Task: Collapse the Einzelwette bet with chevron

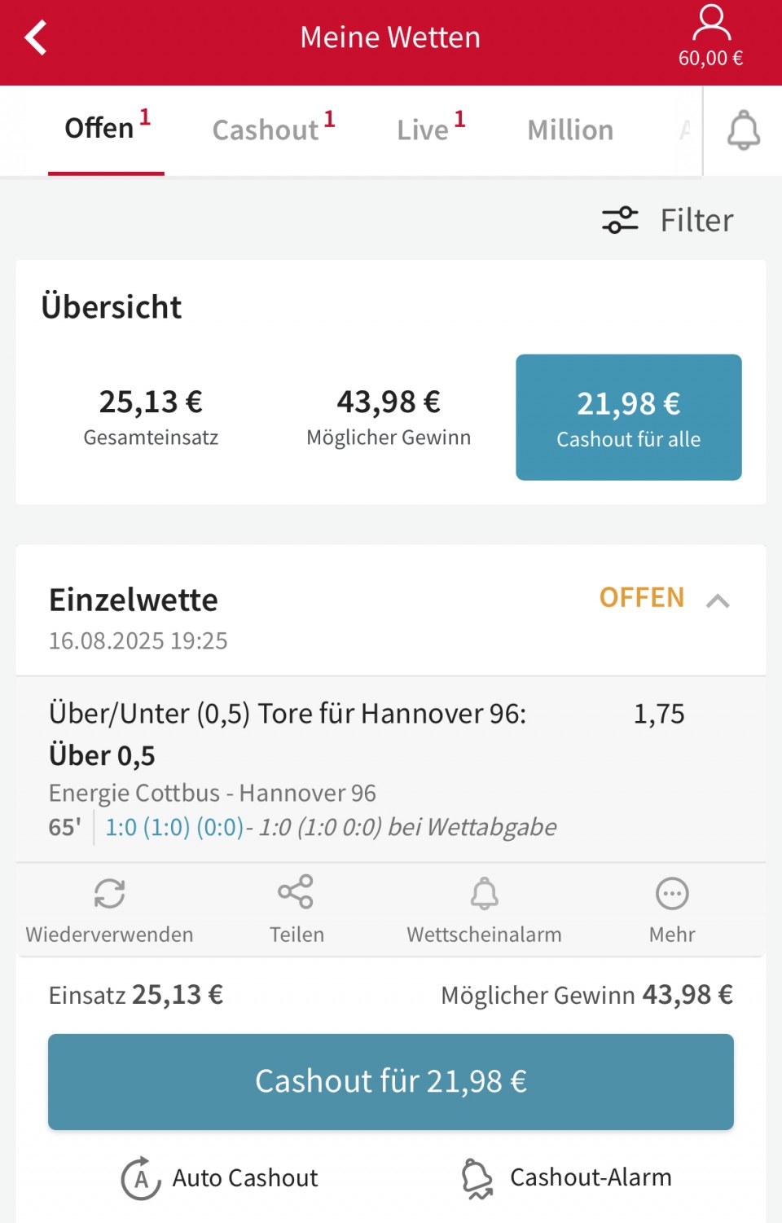Action: coord(718,601)
